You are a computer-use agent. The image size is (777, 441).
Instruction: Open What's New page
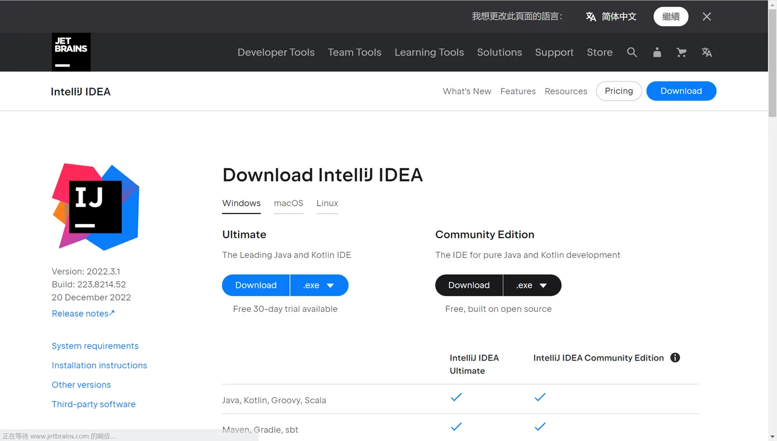(467, 91)
